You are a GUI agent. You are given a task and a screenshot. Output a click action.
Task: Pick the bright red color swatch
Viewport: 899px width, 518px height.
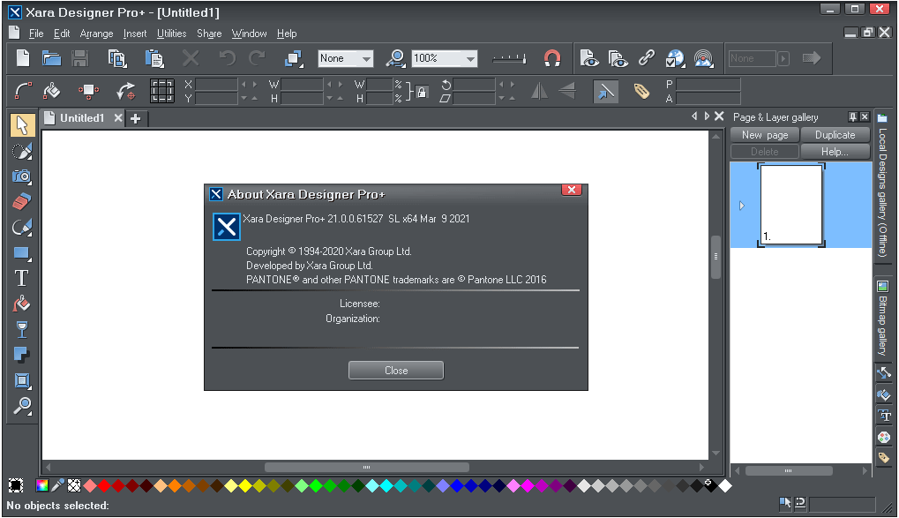coord(104,486)
